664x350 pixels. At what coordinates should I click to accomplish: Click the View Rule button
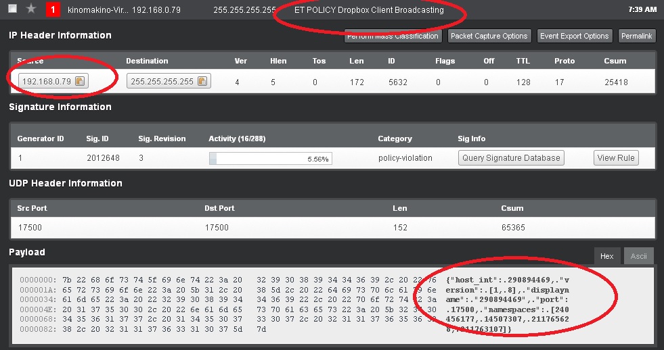coord(616,158)
